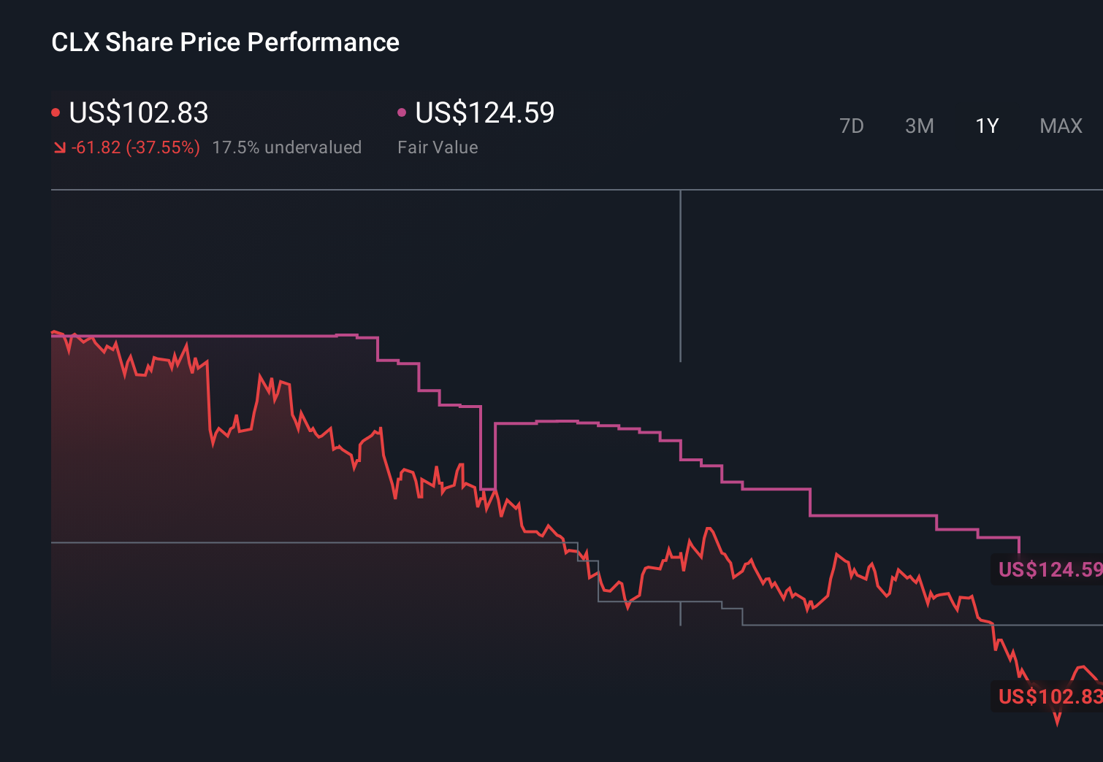
Task: Click the 17.5% undervalued link
Action: point(287,147)
